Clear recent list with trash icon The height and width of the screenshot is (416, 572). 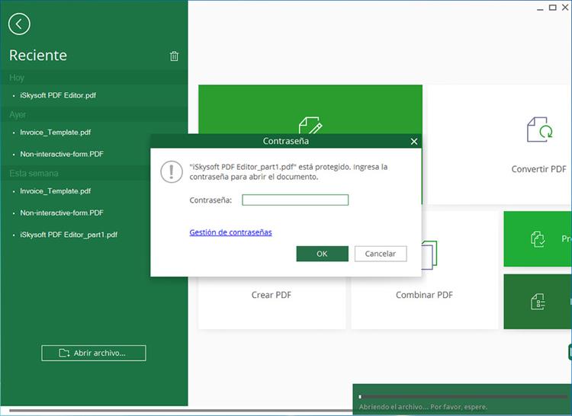pos(174,56)
